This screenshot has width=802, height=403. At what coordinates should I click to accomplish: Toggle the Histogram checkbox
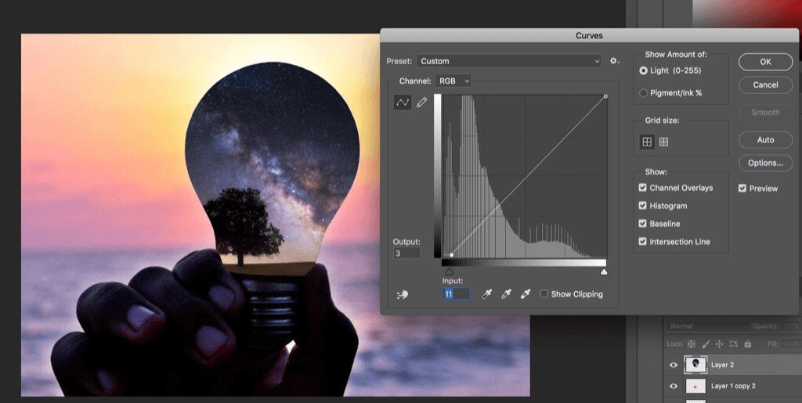pos(643,205)
